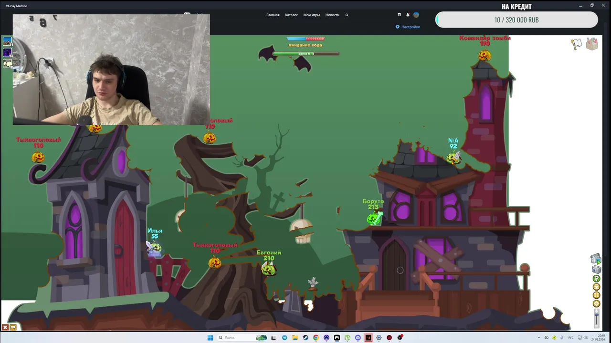Screen dimensions: 611x343
Task: Select the Евгений character
Action: (x=268, y=270)
